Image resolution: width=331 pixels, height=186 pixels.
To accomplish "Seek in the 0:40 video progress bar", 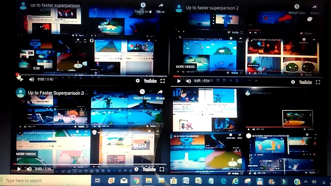I will coord(92,75).
